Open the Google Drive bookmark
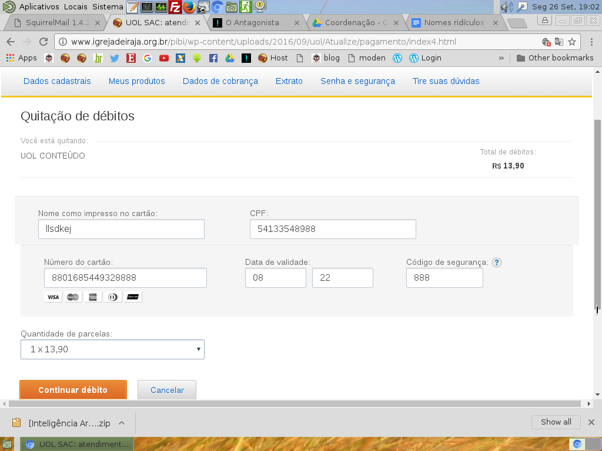Image resolution: width=602 pixels, height=451 pixels. 230,58
